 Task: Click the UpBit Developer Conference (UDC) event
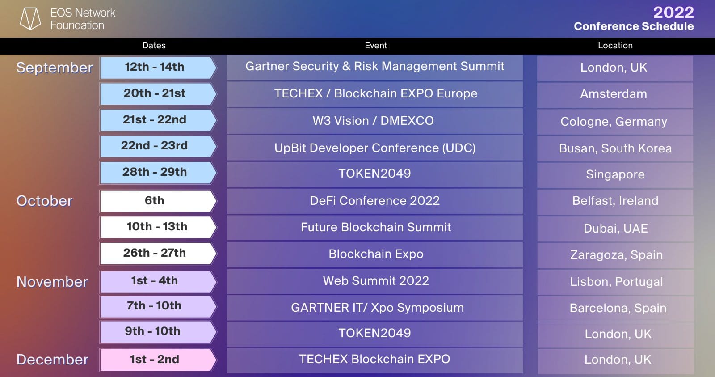coord(374,148)
